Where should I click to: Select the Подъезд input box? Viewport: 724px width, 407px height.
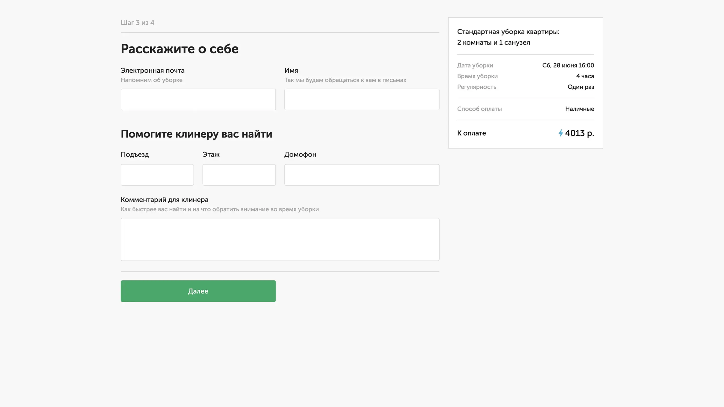tap(157, 175)
